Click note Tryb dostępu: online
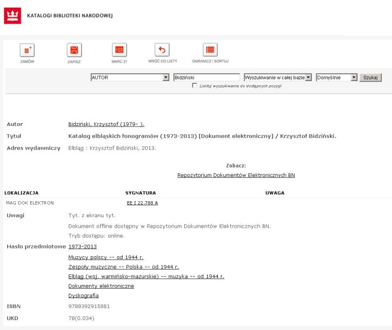The image size is (392, 330). coord(97,236)
